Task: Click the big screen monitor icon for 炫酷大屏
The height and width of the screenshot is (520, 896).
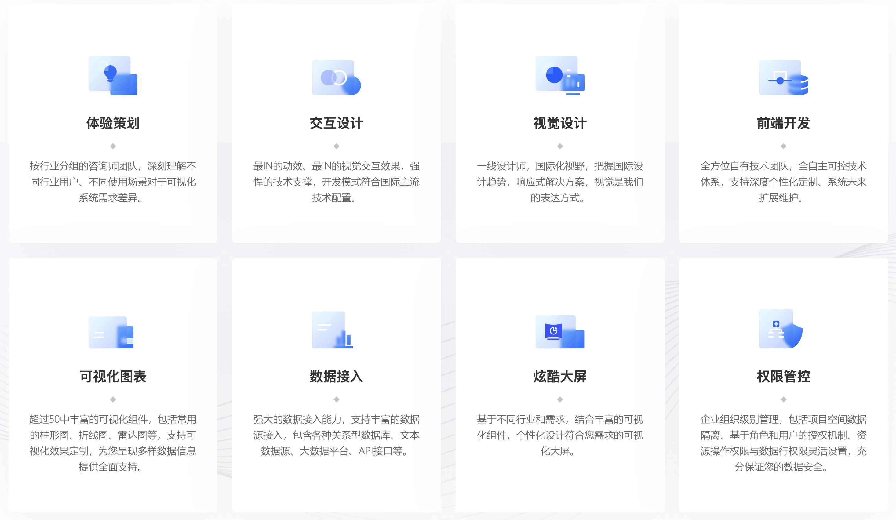Action: (x=560, y=332)
